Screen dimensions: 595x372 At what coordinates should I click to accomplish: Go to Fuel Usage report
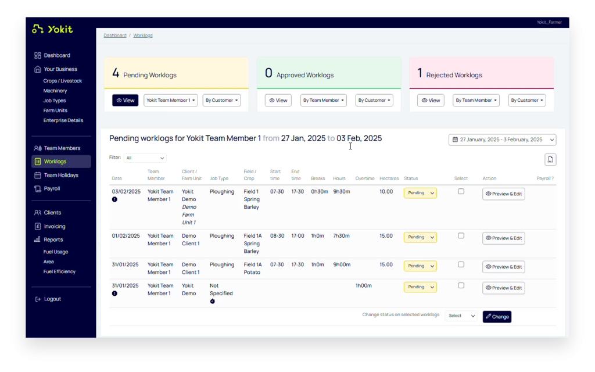(56, 252)
